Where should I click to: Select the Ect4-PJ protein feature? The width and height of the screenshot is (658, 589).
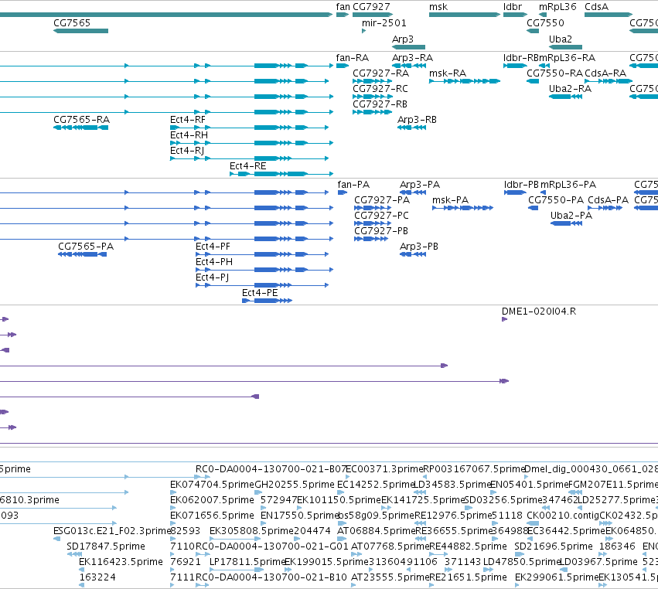(x=262, y=285)
